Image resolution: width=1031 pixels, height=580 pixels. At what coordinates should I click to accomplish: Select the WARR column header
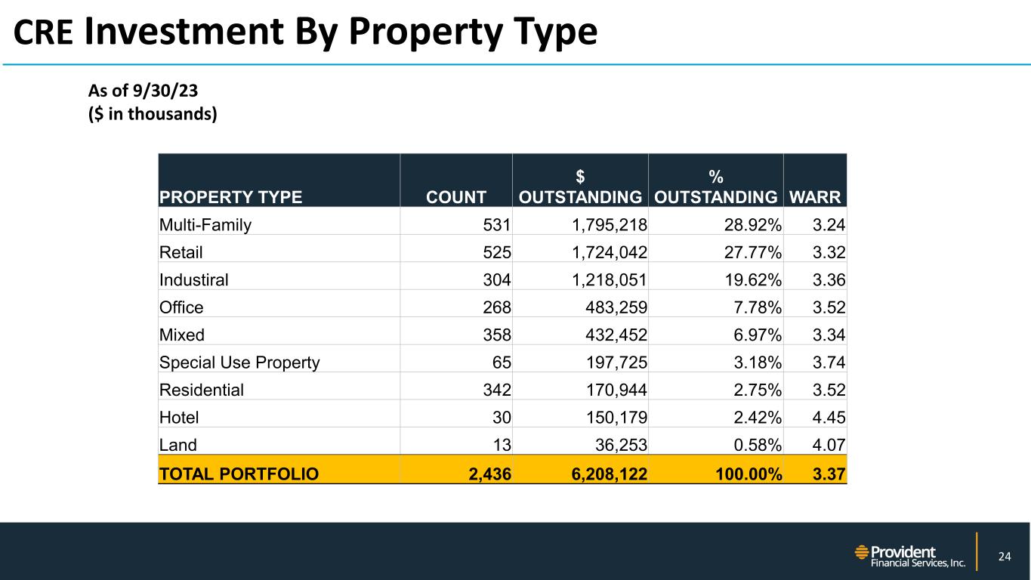(x=815, y=198)
